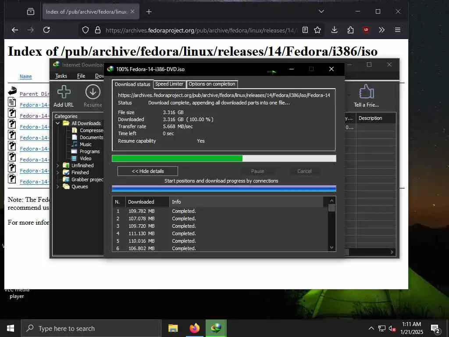Image resolution: width=449 pixels, height=337 pixels.
Task: Open Firefox View icon at tab bar
Action: (31, 12)
